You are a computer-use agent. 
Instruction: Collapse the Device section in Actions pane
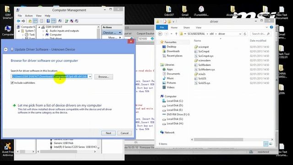coord(120,33)
